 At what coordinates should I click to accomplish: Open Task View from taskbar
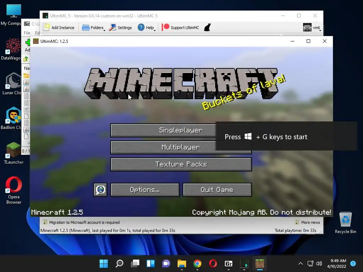pyautogui.click(x=135, y=263)
